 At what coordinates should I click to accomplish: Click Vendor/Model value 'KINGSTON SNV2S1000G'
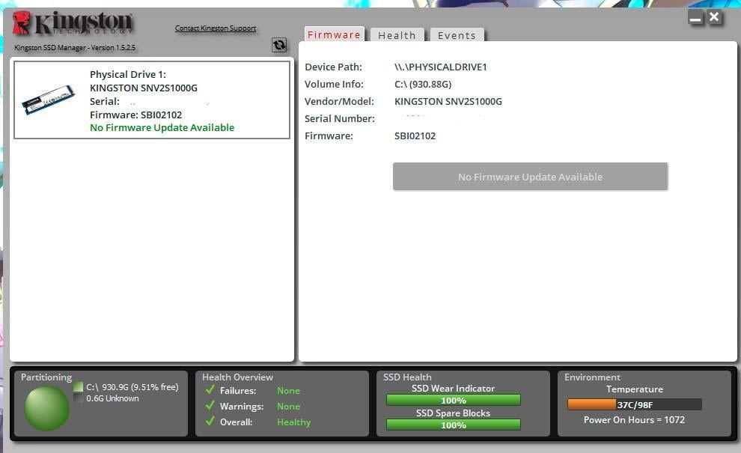tap(448, 102)
